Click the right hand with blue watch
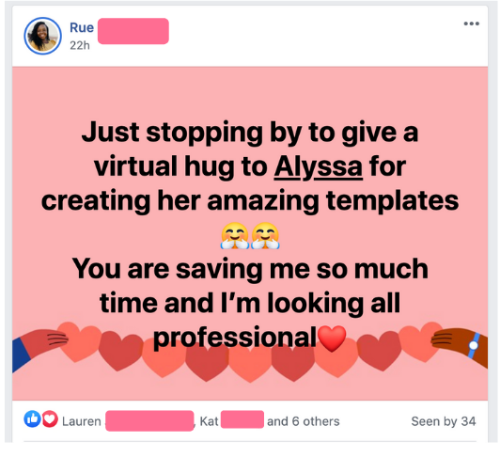 460,346
